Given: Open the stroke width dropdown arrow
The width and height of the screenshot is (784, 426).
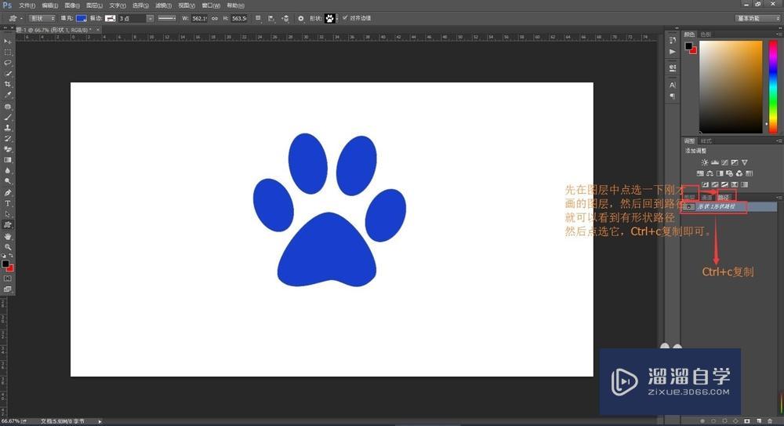Looking at the screenshot, I should pyautogui.click(x=150, y=18).
